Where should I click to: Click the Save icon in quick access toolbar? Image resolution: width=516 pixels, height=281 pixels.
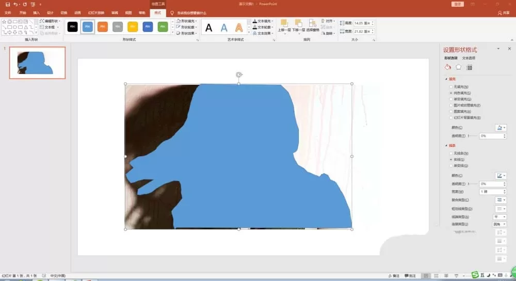8,4
